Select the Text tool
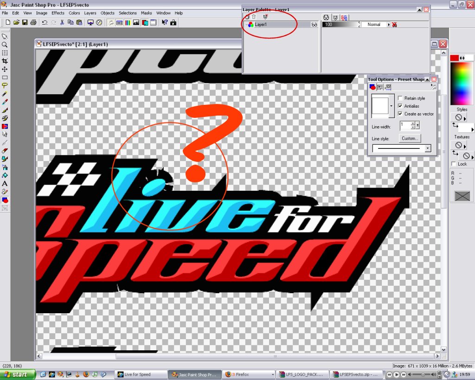 click(5, 184)
